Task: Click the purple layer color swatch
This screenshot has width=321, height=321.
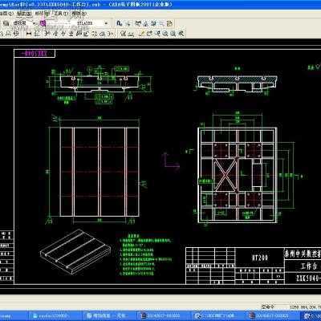Action: point(43,23)
